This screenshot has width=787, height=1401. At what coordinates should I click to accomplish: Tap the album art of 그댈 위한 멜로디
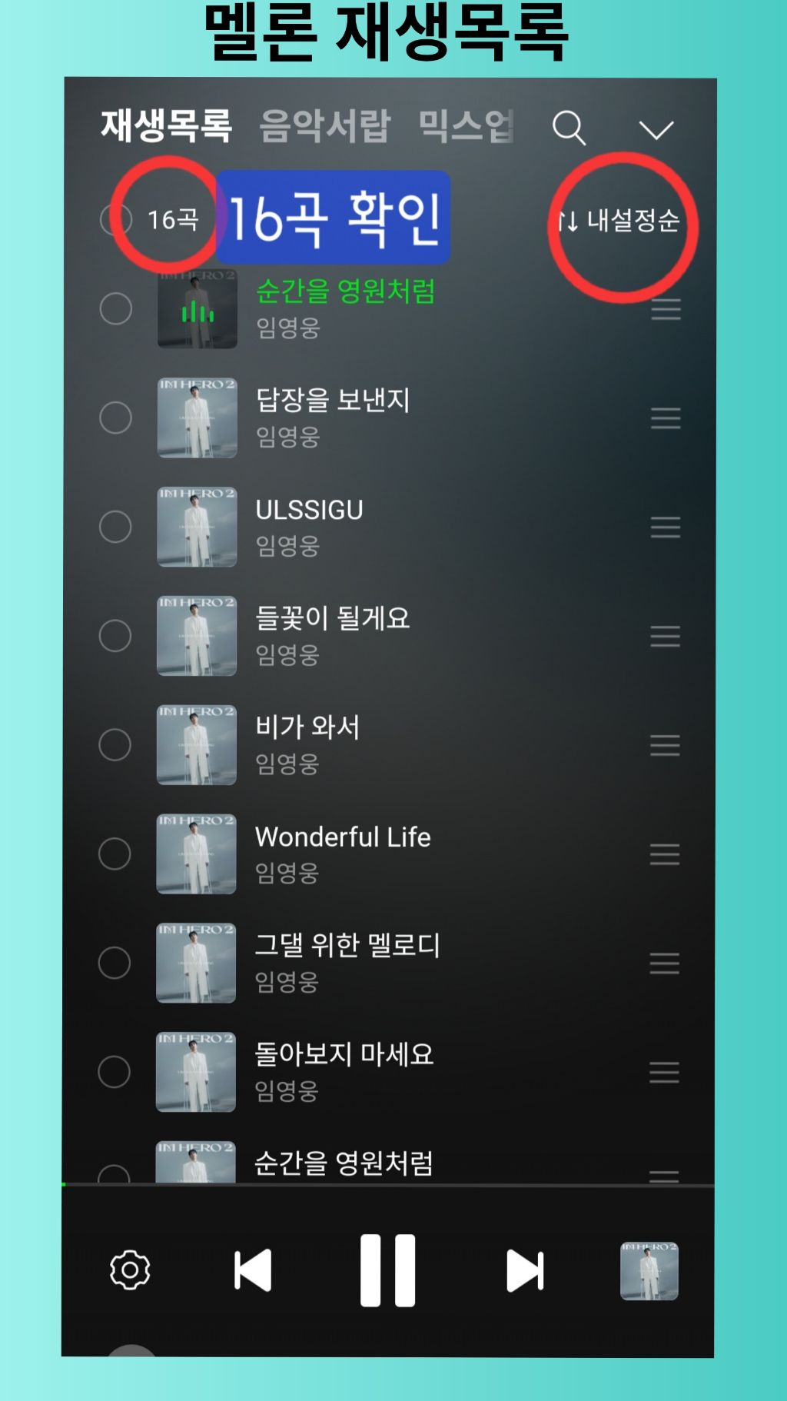pos(196,963)
